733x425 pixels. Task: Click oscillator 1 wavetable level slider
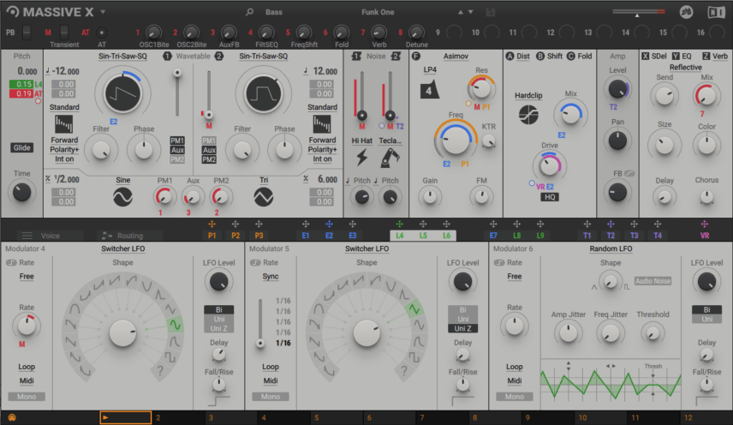coord(177,93)
